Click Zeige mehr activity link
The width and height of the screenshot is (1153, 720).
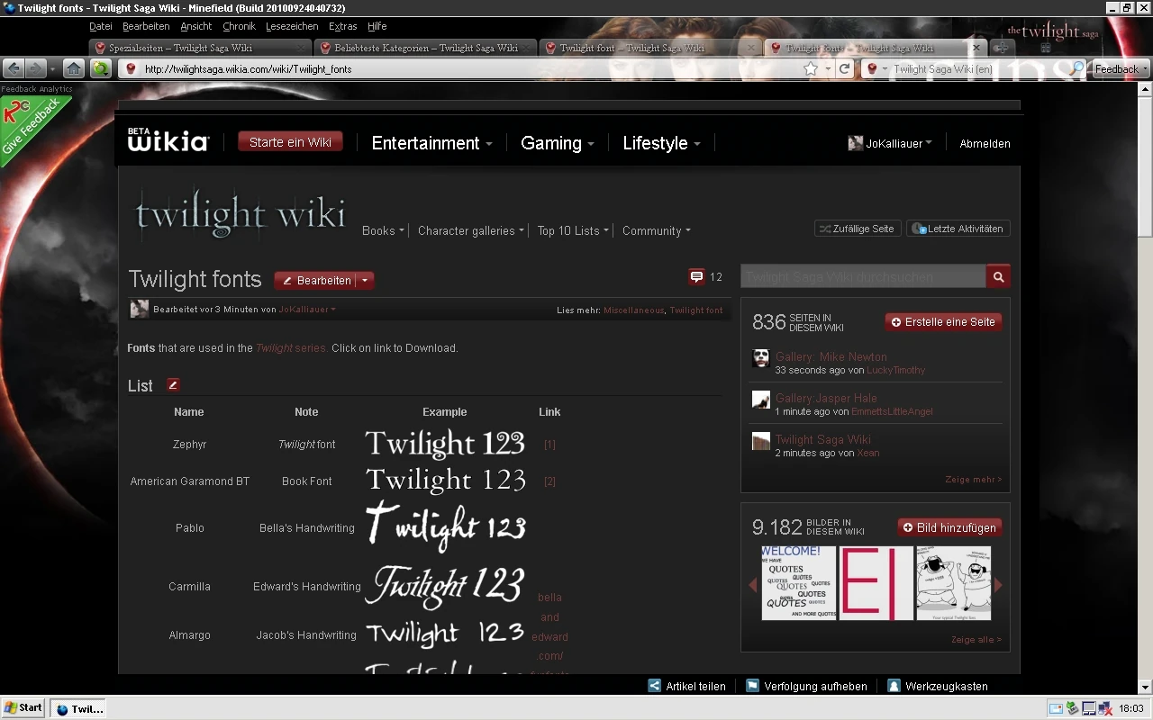coord(973,480)
